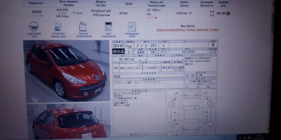Click the 'Объем, см3' column header
This screenshot has width=281, height=140.
[156, 2]
